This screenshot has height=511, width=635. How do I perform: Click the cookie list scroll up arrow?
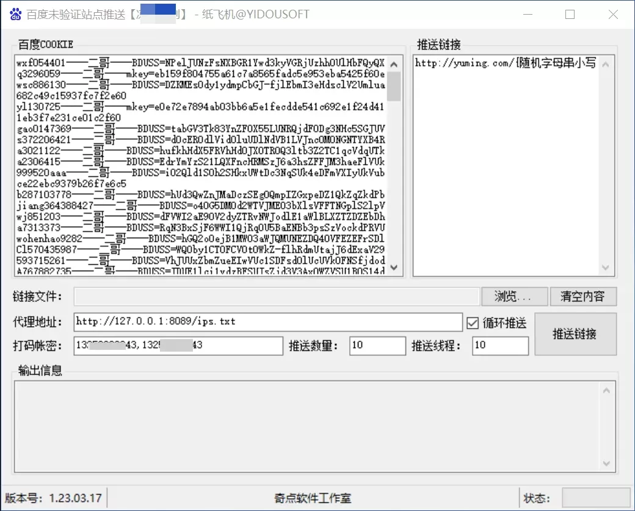[394, 64]
